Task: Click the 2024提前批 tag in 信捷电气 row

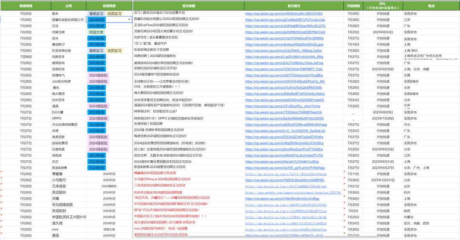Action: pos(98,75)
